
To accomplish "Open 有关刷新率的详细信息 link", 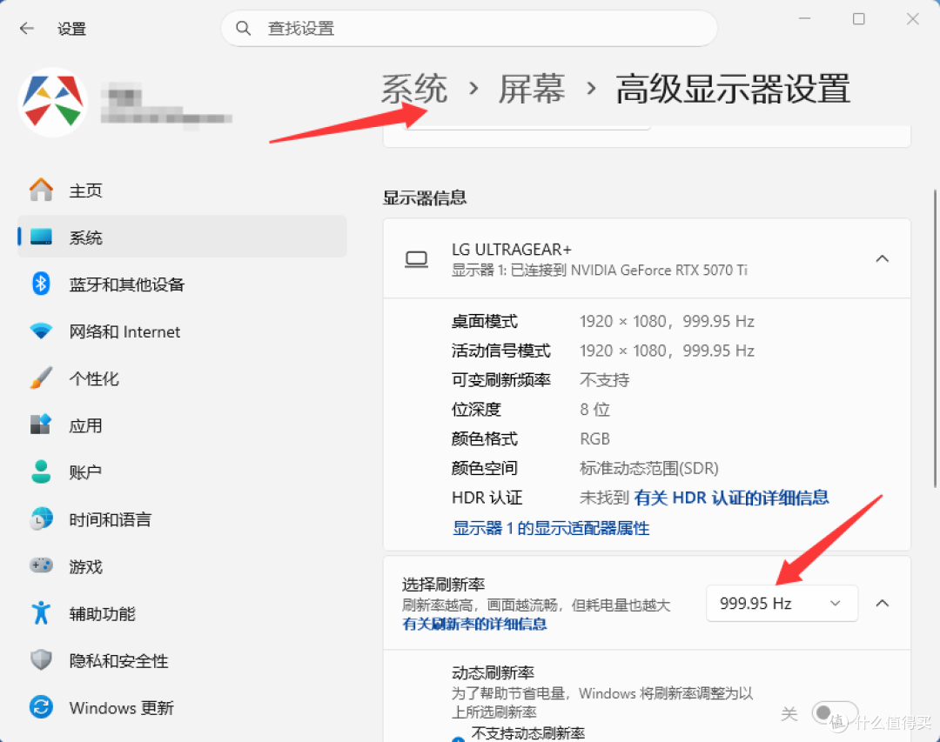I will (474, 624).
